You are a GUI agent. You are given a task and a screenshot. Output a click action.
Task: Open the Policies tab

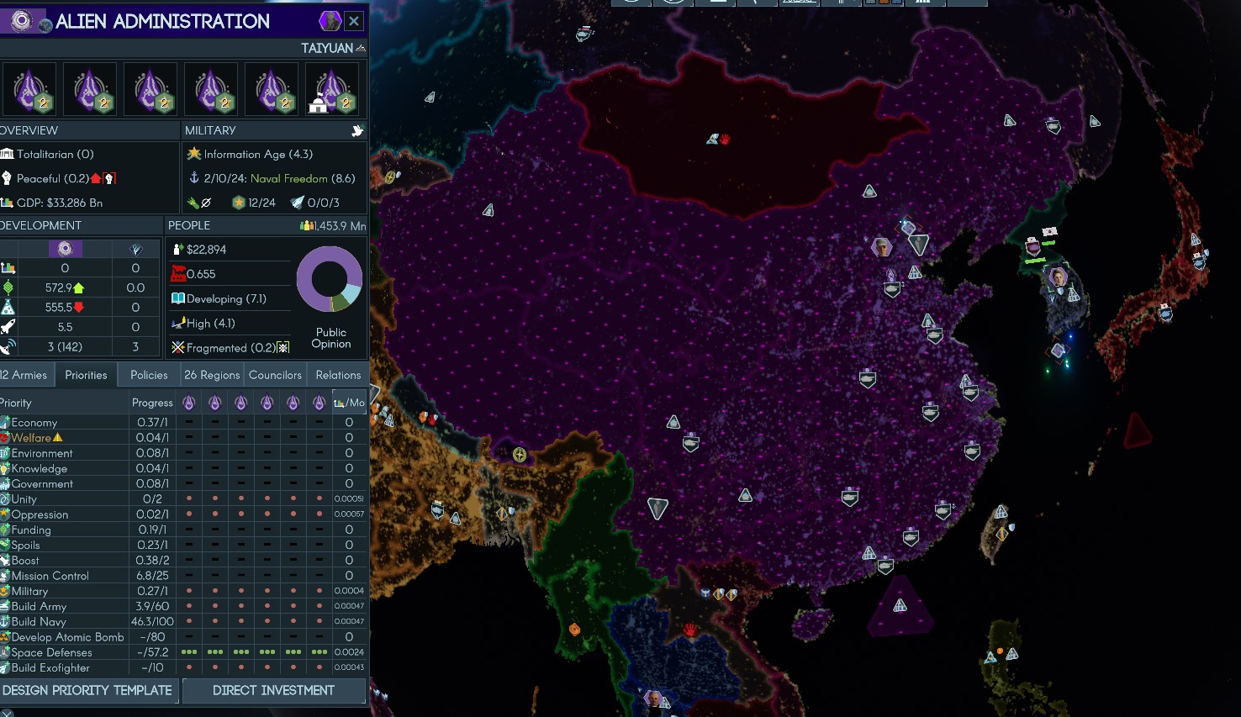149,375
